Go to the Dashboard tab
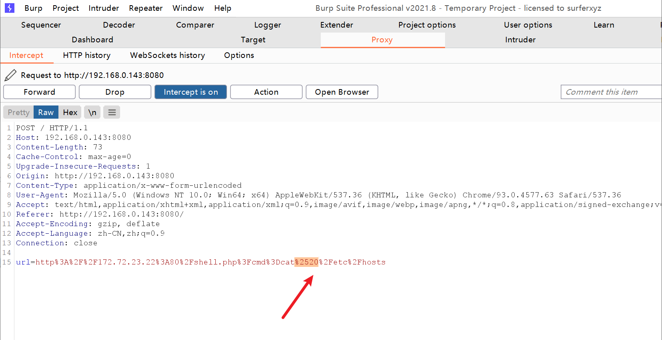The width and height of the screenshot is (662, 340). 92,40
